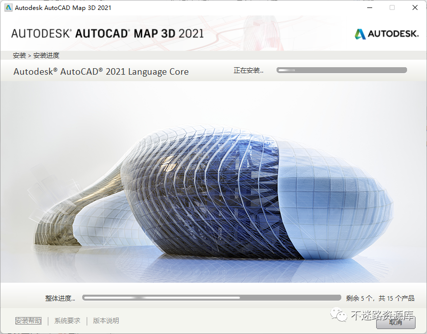Screen dimensions: 427x334
Task: Click the 正在安装... status text
Action: point(248,71)
